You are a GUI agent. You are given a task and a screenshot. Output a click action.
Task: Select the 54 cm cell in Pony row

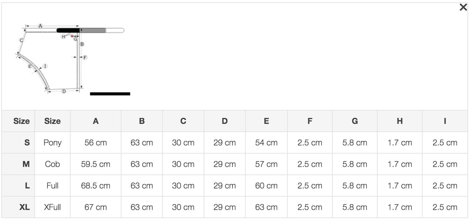(x=266, y=143)
